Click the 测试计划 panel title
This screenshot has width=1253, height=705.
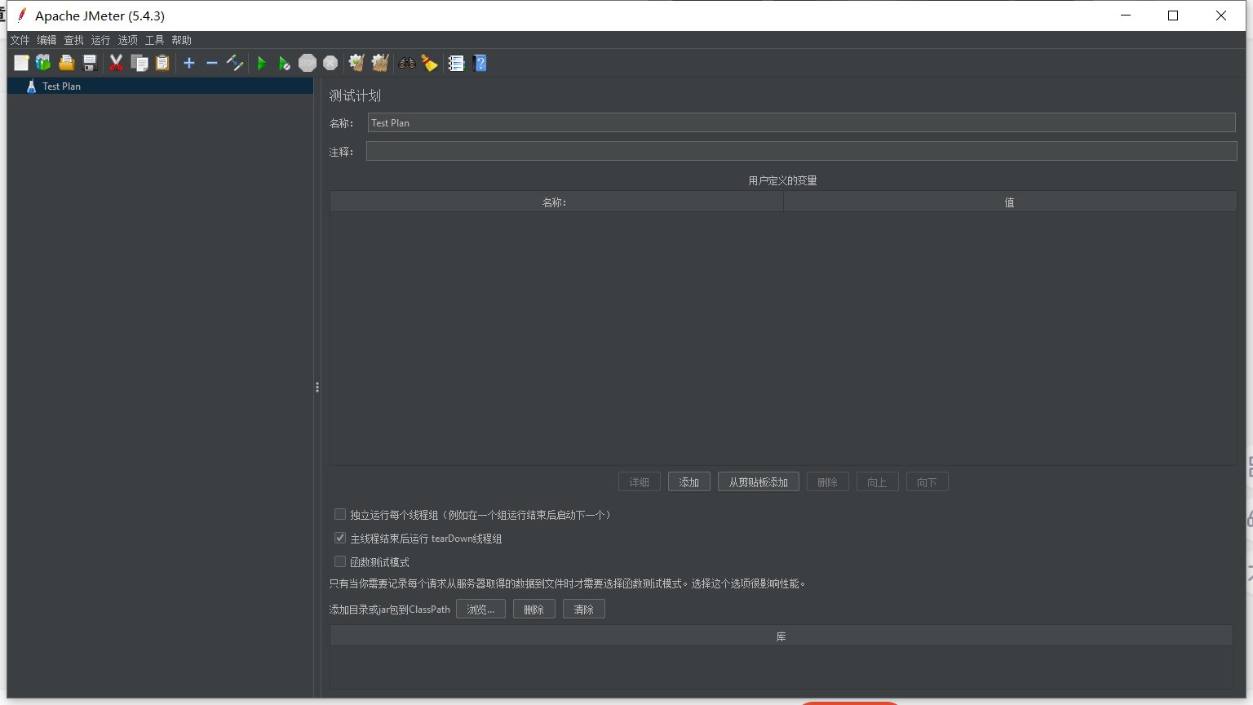(x=355, y=95)
